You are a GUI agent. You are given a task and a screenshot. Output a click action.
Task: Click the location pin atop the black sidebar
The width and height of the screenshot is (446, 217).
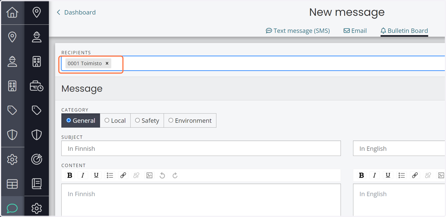pos(36,12)
